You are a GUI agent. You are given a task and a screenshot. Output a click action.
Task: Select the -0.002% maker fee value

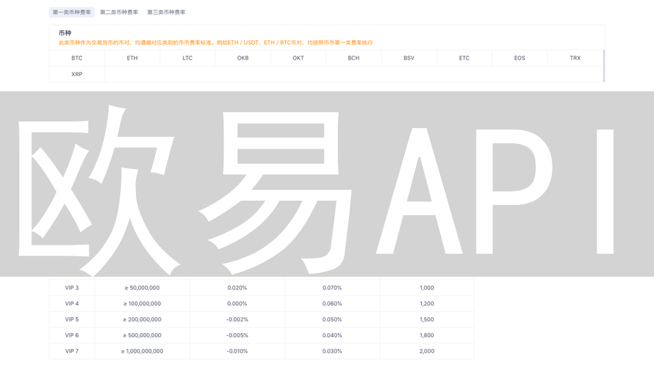[238, 319]
